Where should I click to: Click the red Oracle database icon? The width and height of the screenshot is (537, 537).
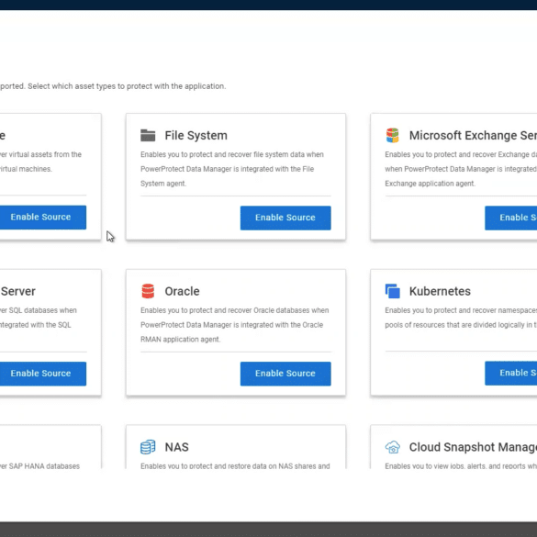click(148, 291)
